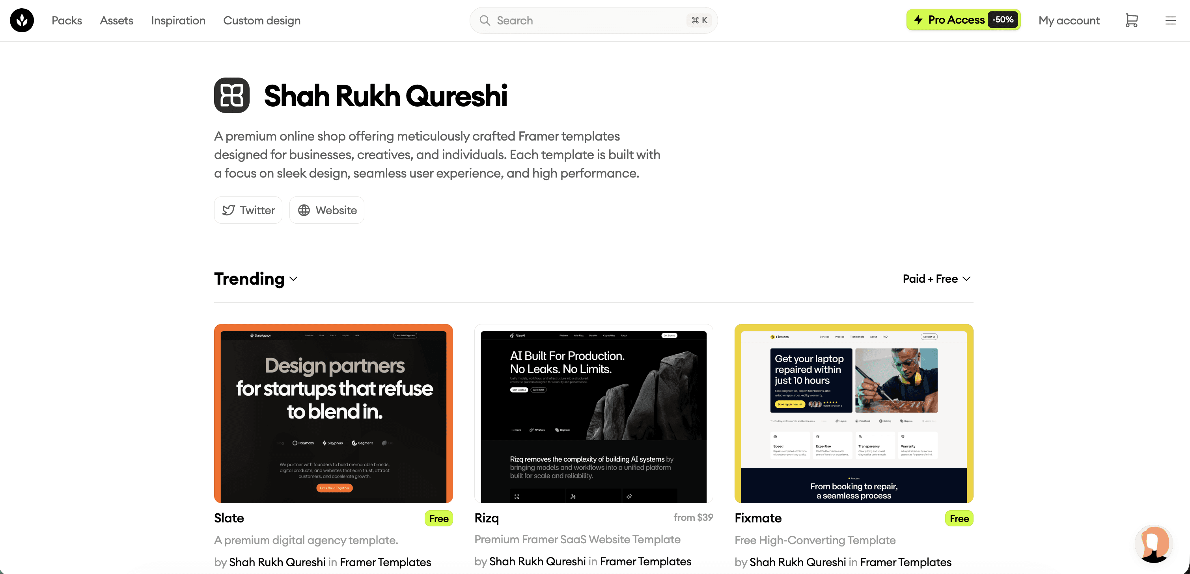Click the Slate template title

tap(229, 518)
